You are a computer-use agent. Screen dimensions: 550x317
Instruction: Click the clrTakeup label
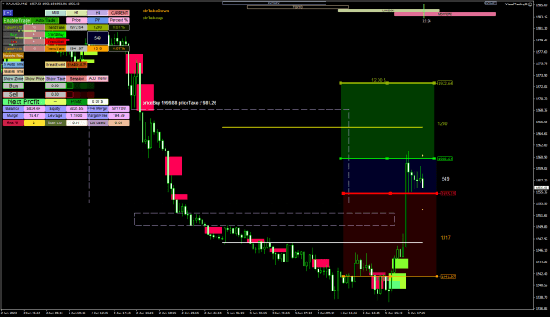(152, 18)
